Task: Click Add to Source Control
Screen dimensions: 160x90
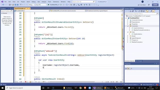Action: 130,84
